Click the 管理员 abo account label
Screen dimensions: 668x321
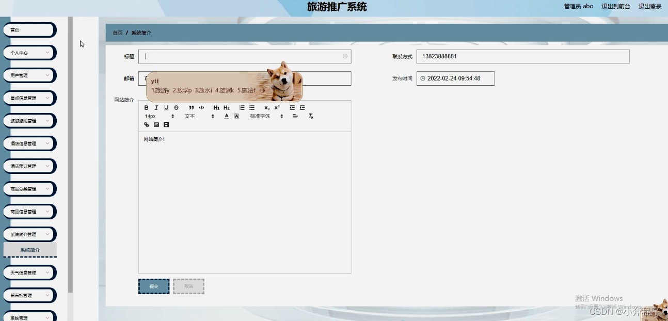pos(579,6)
